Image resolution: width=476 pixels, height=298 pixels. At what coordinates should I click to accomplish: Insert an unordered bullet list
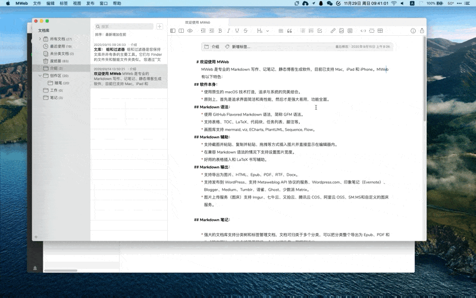[303, 31]
